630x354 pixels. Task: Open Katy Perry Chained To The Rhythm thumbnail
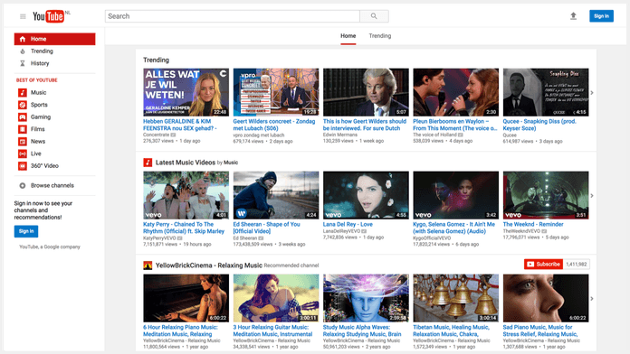[x=186, y=195]
